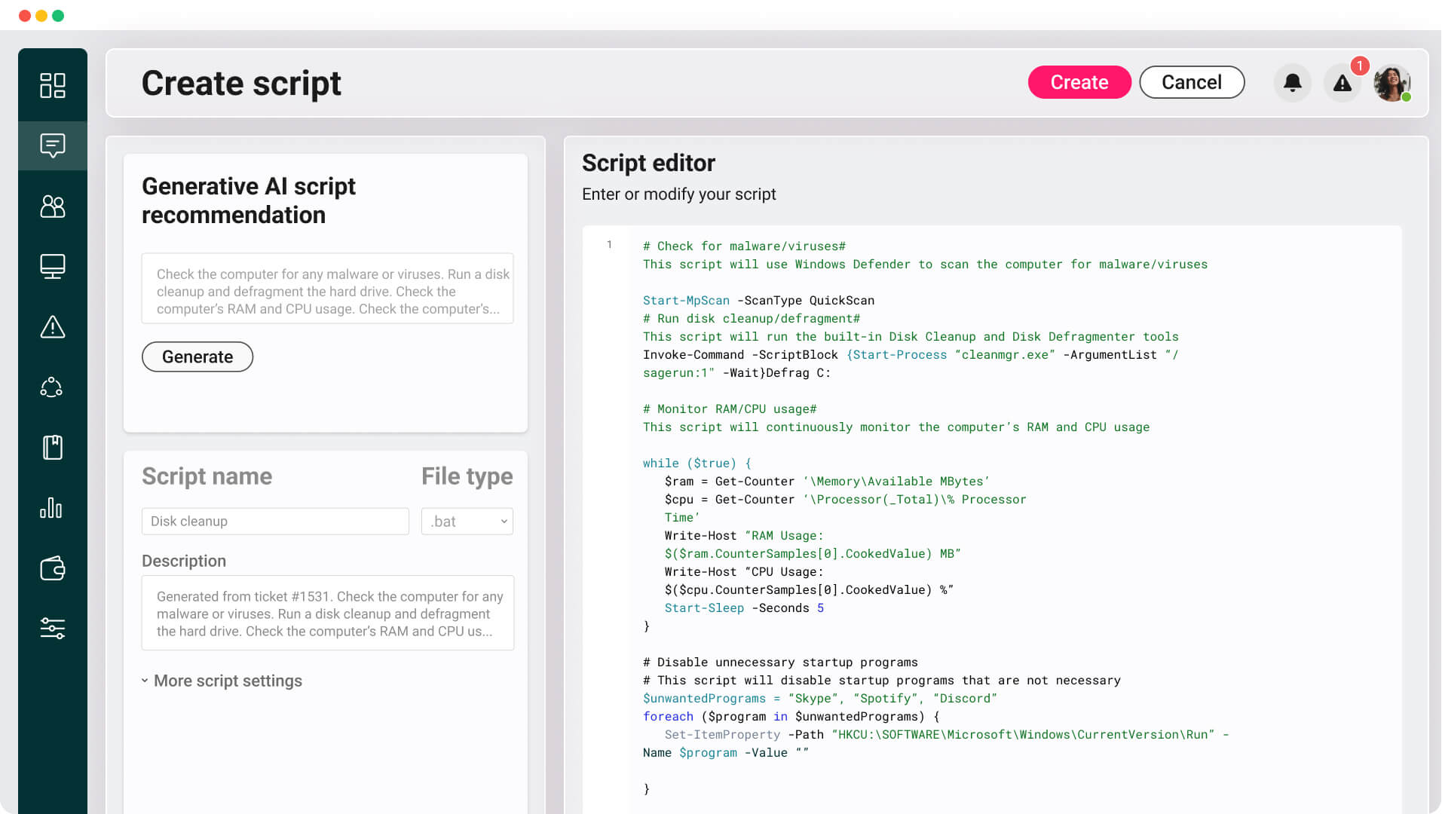Open the users icon in sidebar
Viewport: 1442px width, 814px height.
pyautogui.click(x=52, y=206)
